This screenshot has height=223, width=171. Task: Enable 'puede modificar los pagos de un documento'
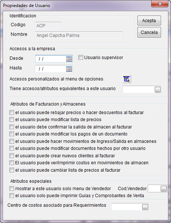coord(11,134)
